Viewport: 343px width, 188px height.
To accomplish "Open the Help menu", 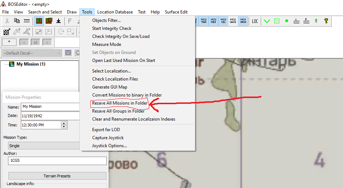I will pos(155,12).
